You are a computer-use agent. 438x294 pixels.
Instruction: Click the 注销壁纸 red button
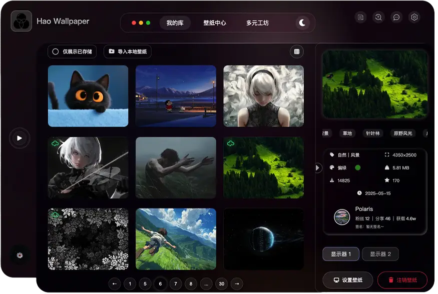tap(402, 279)
